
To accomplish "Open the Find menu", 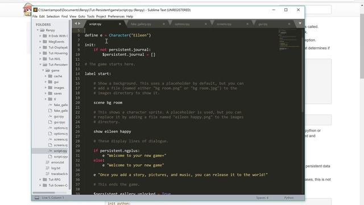I will tap(64, 17).
